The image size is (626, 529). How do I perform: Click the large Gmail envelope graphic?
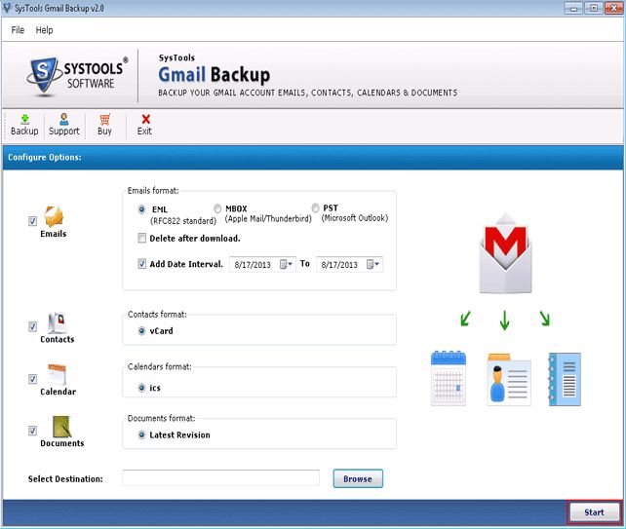tap(505, 252)
